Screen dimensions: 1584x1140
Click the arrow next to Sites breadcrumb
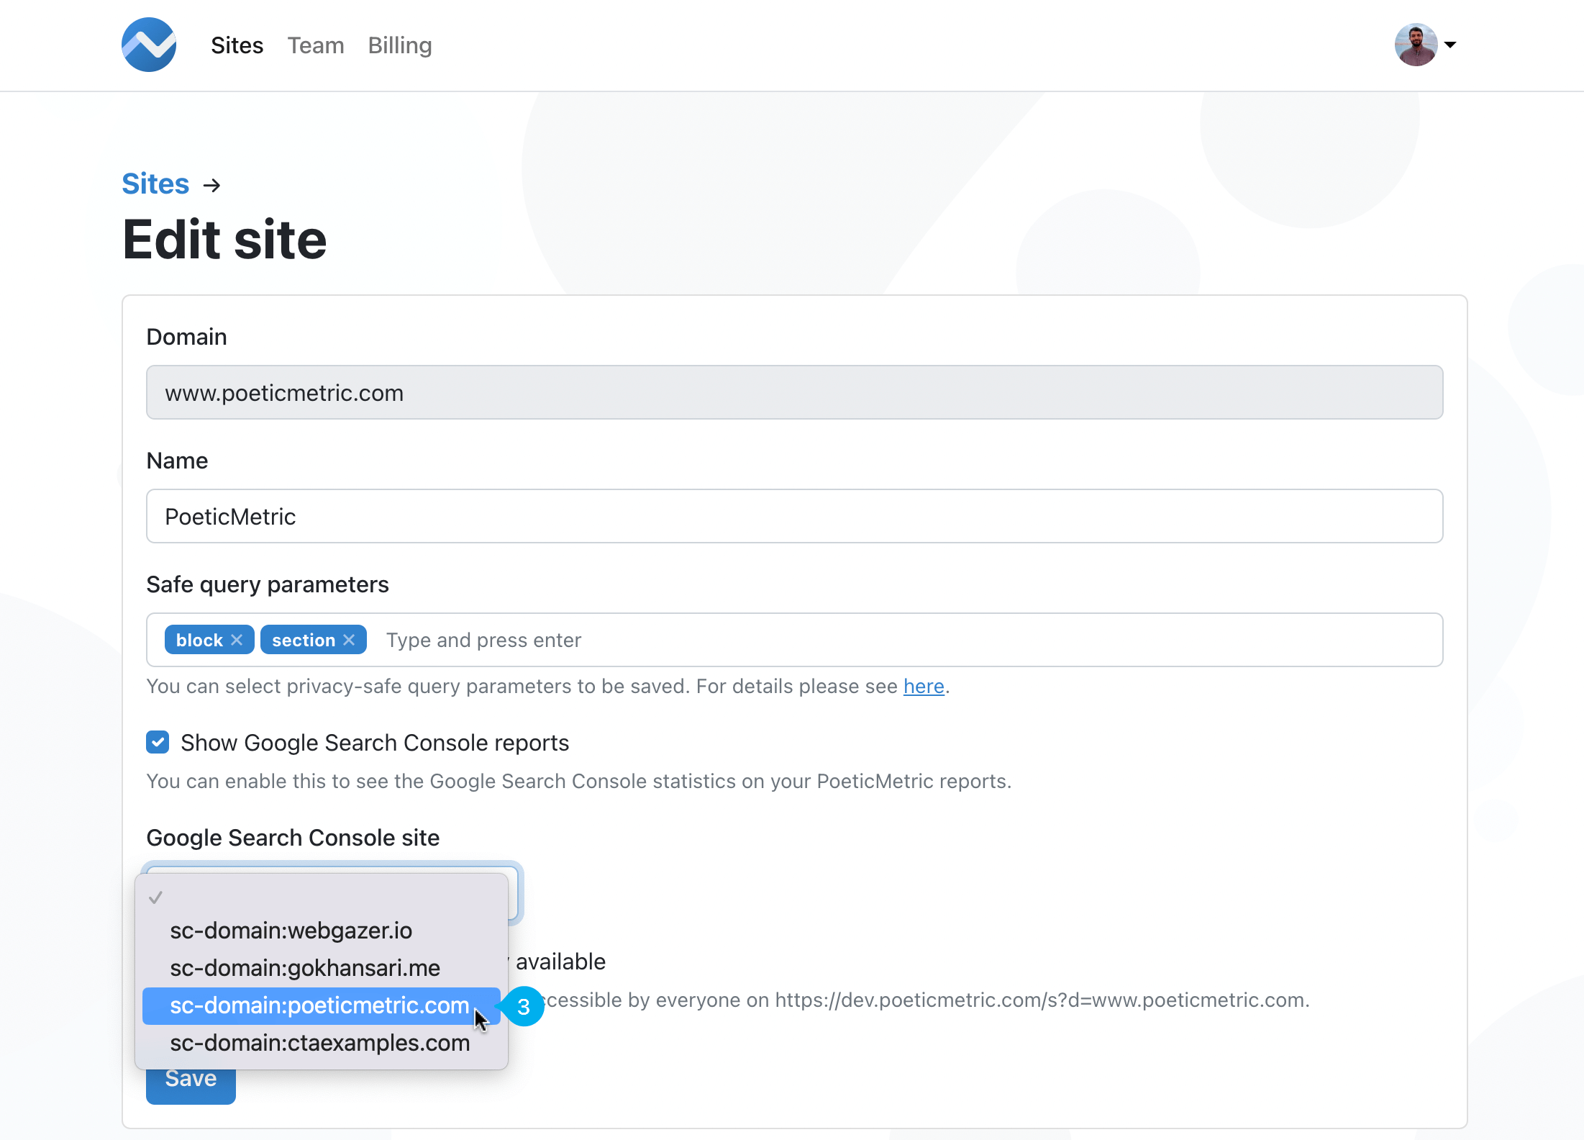tap(212, 185)
